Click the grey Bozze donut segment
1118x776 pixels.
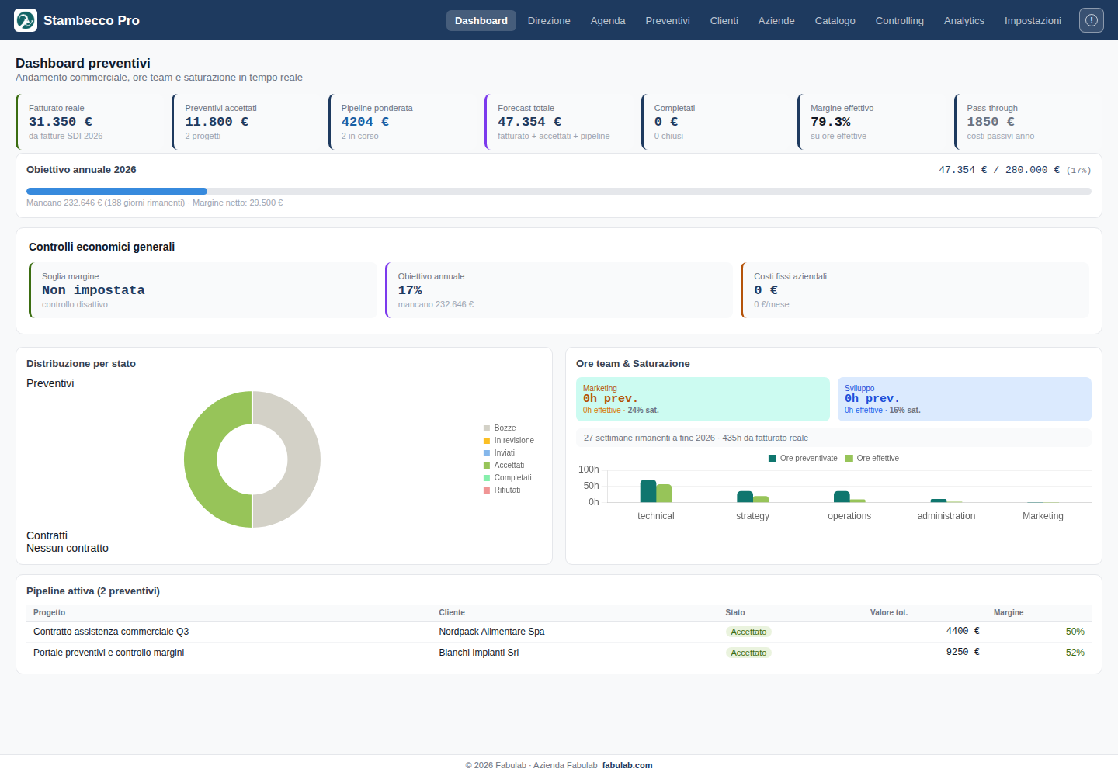304,459
